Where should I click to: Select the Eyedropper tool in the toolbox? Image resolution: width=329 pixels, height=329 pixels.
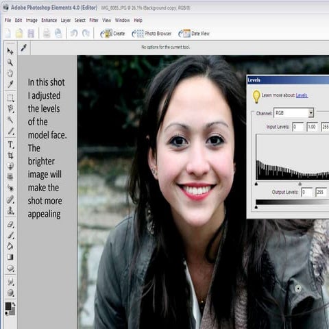point(10,84)
